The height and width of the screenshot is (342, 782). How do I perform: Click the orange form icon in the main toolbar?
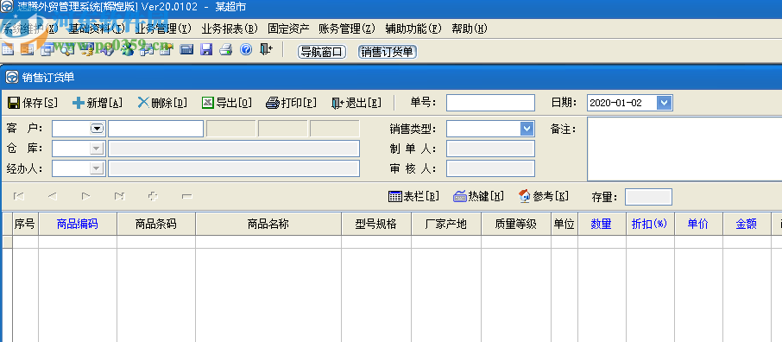click(x=27, y=49)
